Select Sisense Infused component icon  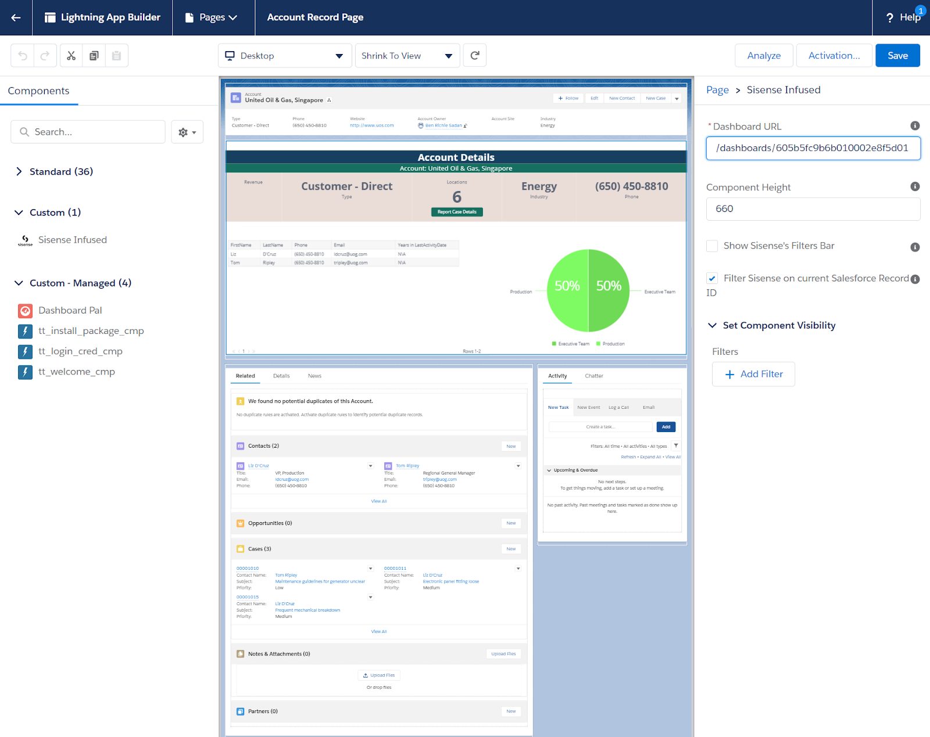[x=25, y=240]
